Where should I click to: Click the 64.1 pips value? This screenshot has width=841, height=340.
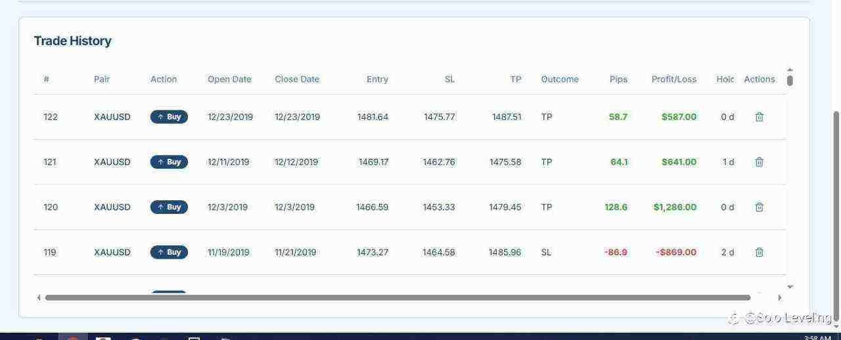(x=619, y=162)
